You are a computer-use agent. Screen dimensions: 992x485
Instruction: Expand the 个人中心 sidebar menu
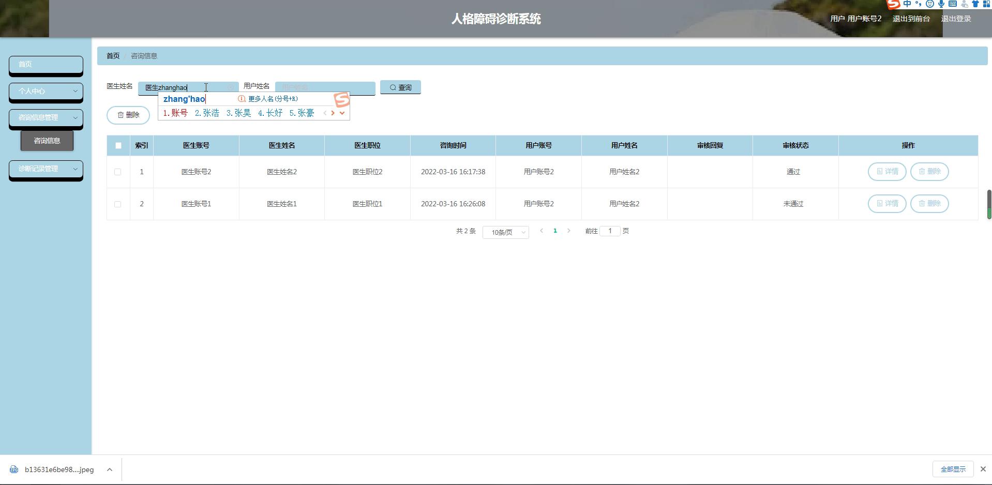pos(46,91)
